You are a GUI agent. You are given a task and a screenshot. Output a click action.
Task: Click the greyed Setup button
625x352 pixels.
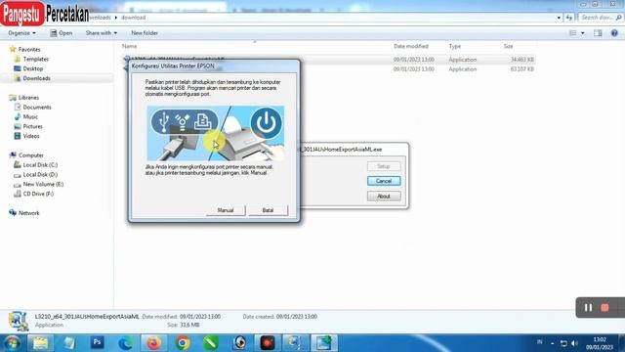click(384, 166)
